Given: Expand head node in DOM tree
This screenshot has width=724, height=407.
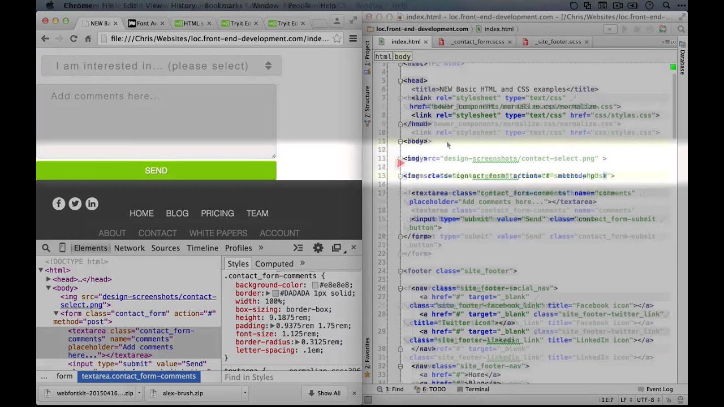Looking at the screenshot, I should tap(49, 279).
